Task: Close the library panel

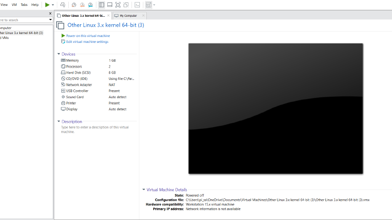Action: point(50,13)
